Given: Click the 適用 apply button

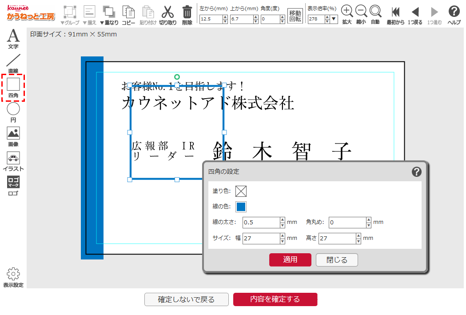Looking at the screenshot, I should click(291, 260).
